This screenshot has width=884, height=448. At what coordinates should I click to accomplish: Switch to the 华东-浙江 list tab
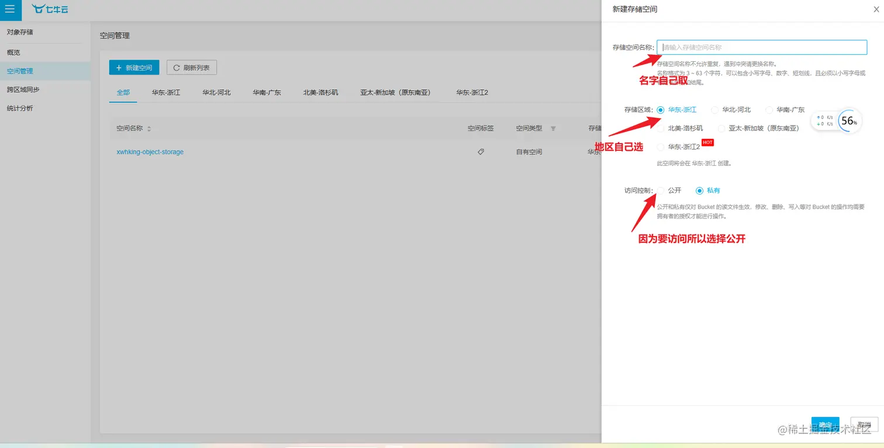(x=166, y=92)
